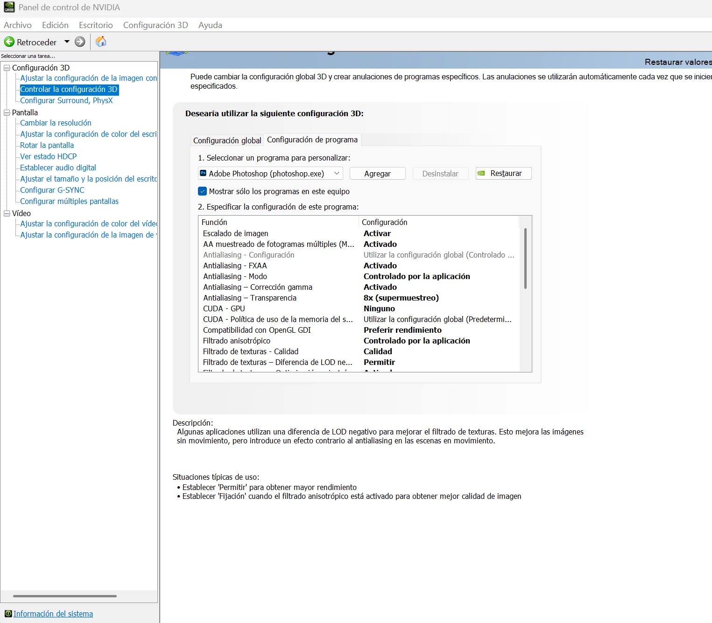Open Configurar múltiples pantallas
Viewport: 712px width, 623px height.
[69, 201]
